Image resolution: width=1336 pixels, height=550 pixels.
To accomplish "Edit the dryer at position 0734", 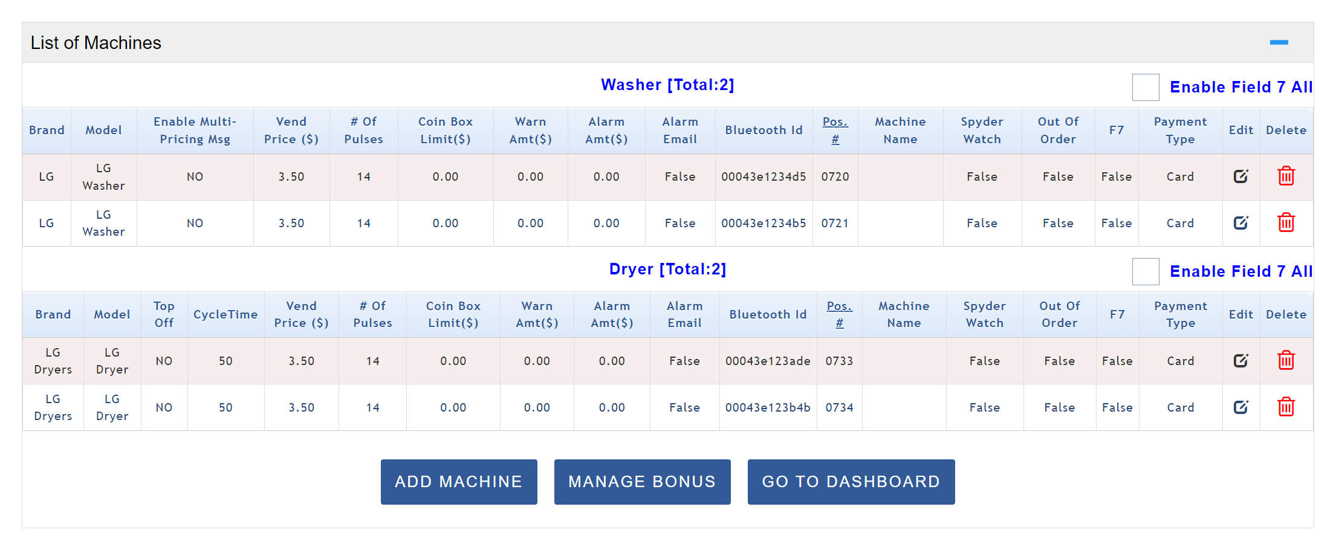I will [1240, 407].
